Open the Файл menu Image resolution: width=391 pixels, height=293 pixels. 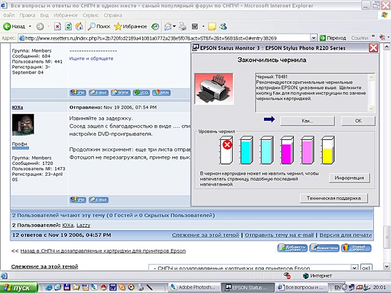click(x=9, y=15)
